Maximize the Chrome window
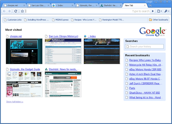This screenshot has width=172, height=124. pos(161,2)
